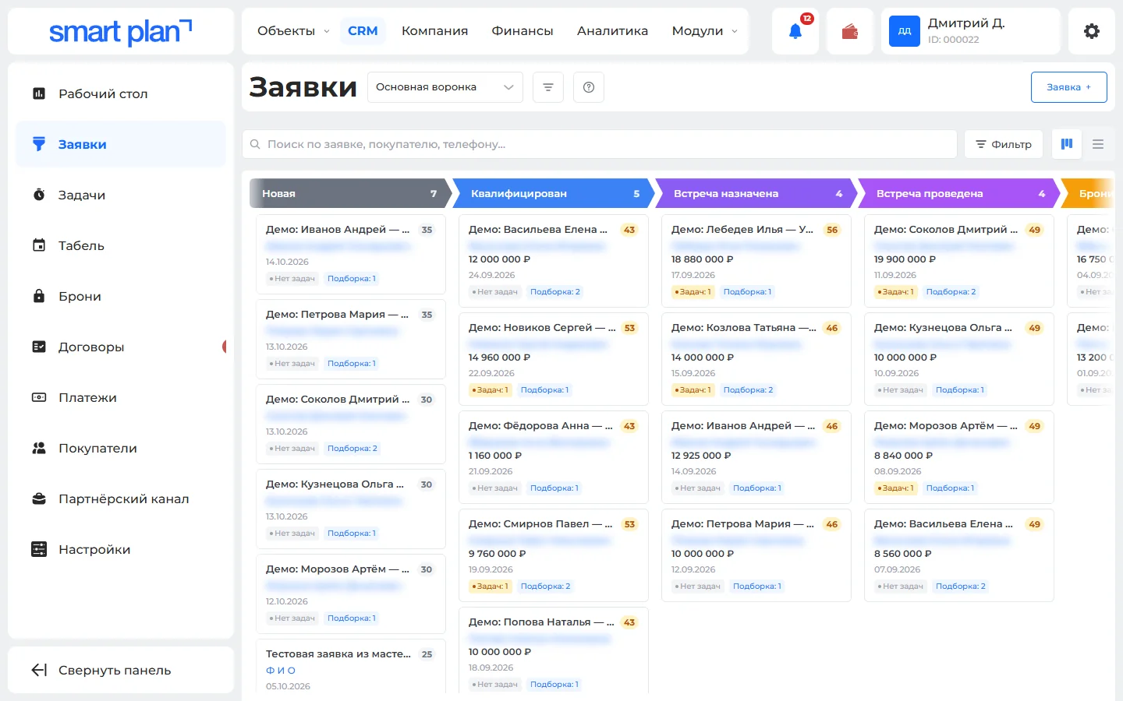Viewport: 1123px width, 701px height.
Task: Collapse the sidebar with Свернуть панель
Action: point(121,670)
